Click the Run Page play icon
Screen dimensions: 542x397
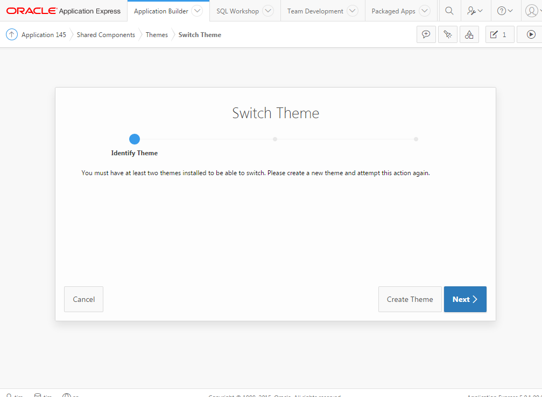coord(531,34)
